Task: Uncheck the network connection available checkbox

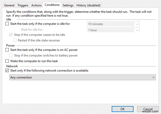Action: (7, 71)
